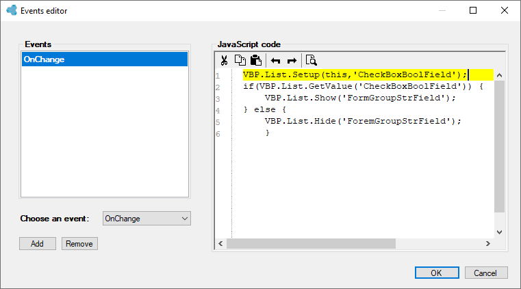Click the Copy icon in code toolbar
This screenshot has width=521, height=289.
click(x=240, y=60)
